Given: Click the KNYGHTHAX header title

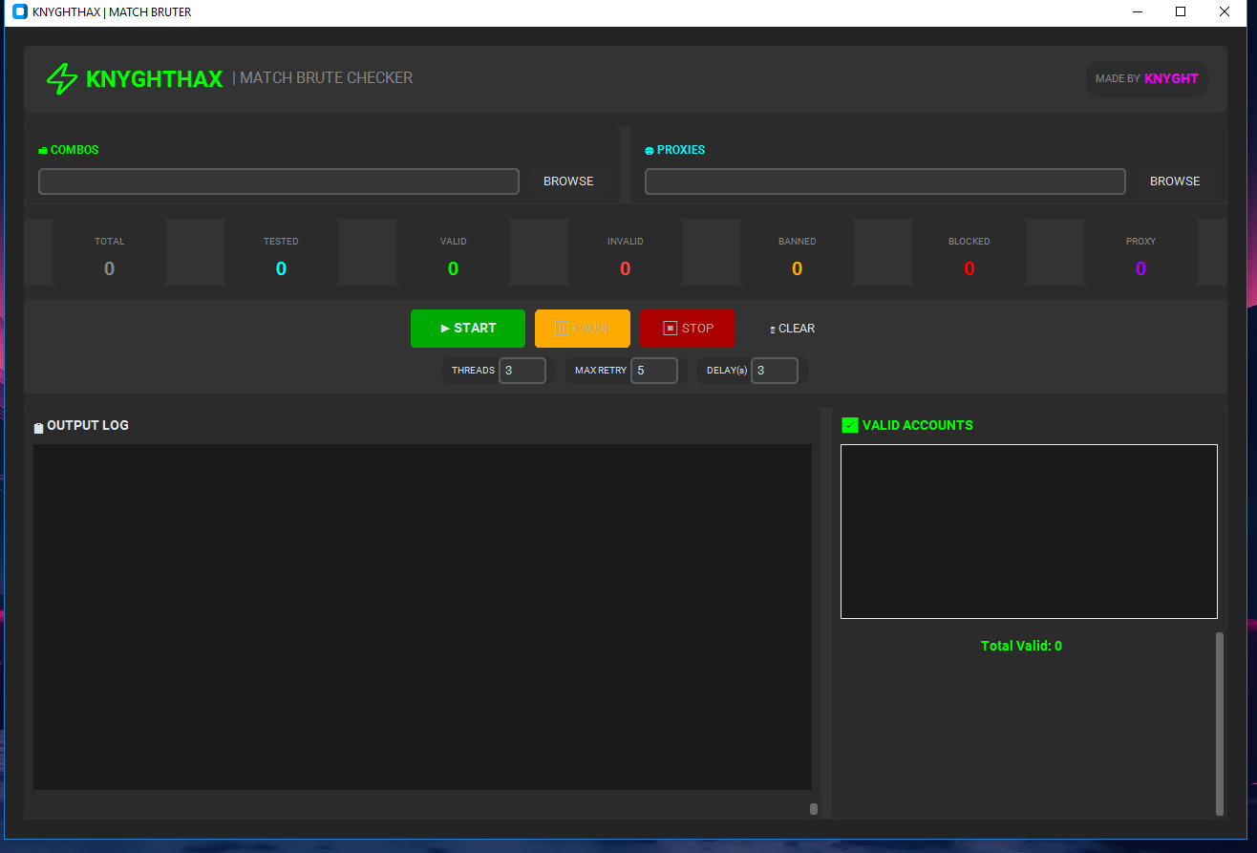Looking at the screenshot, I should [x=155, y=79].
